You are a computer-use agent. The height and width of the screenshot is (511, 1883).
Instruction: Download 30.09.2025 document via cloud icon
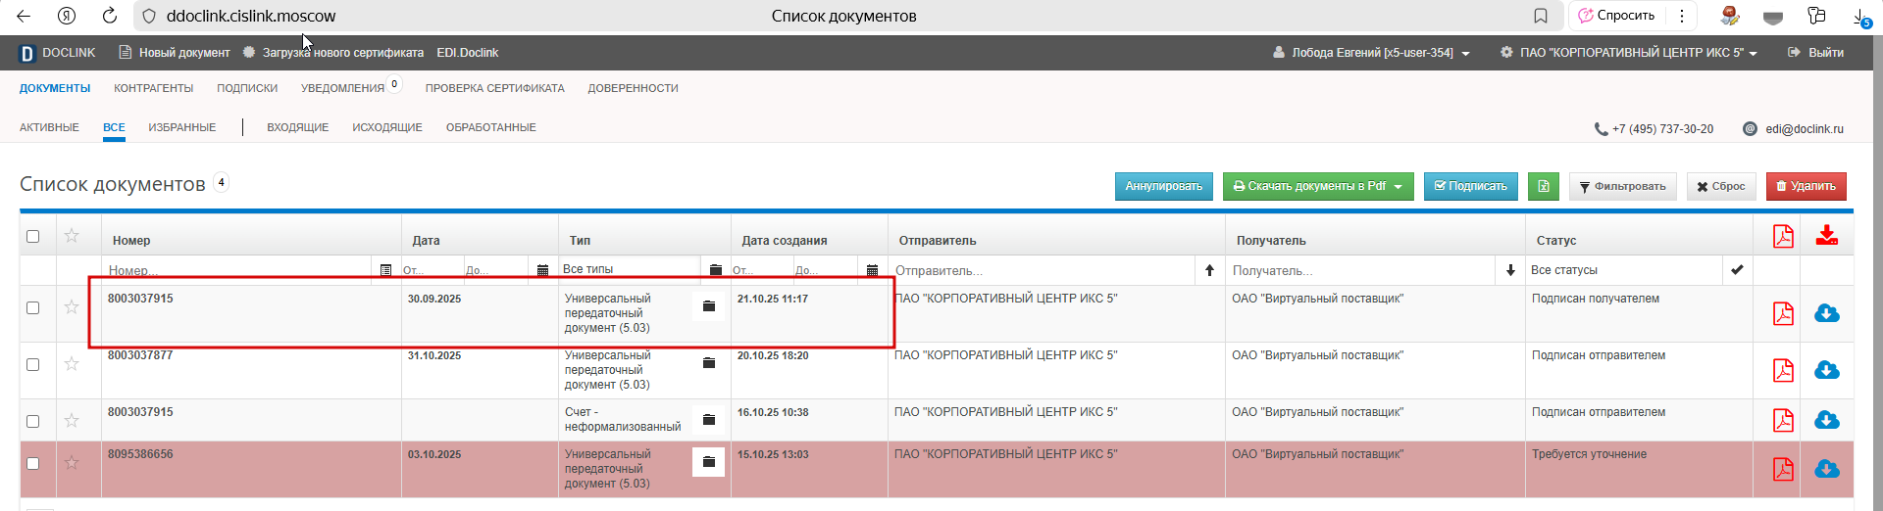click(1826, 313)
